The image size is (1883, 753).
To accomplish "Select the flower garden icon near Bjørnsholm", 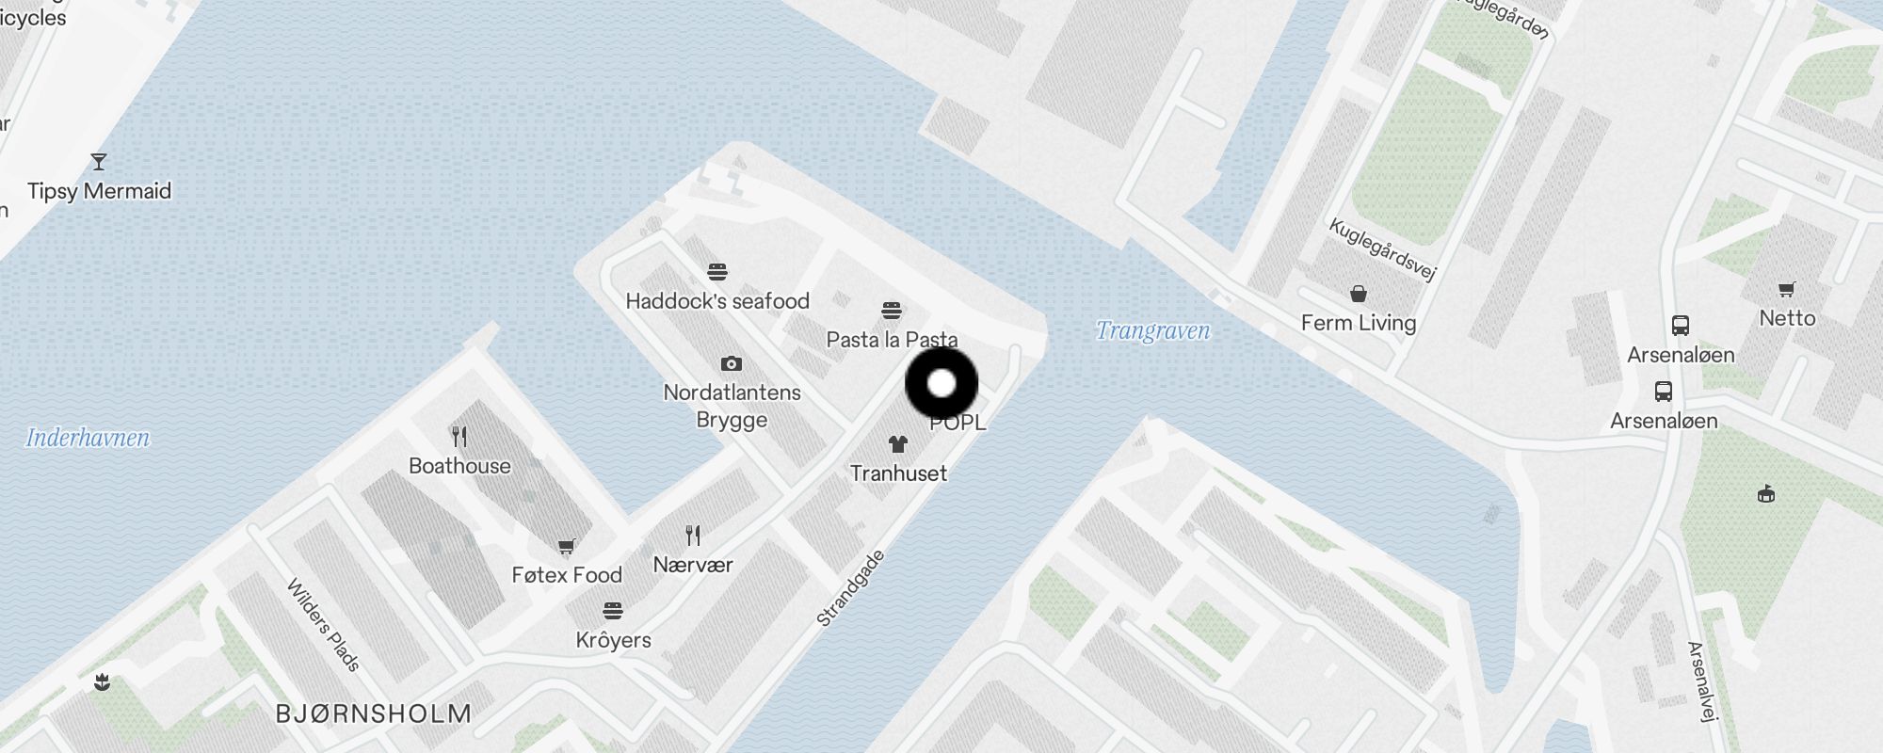I will click(x=103, y=682).
